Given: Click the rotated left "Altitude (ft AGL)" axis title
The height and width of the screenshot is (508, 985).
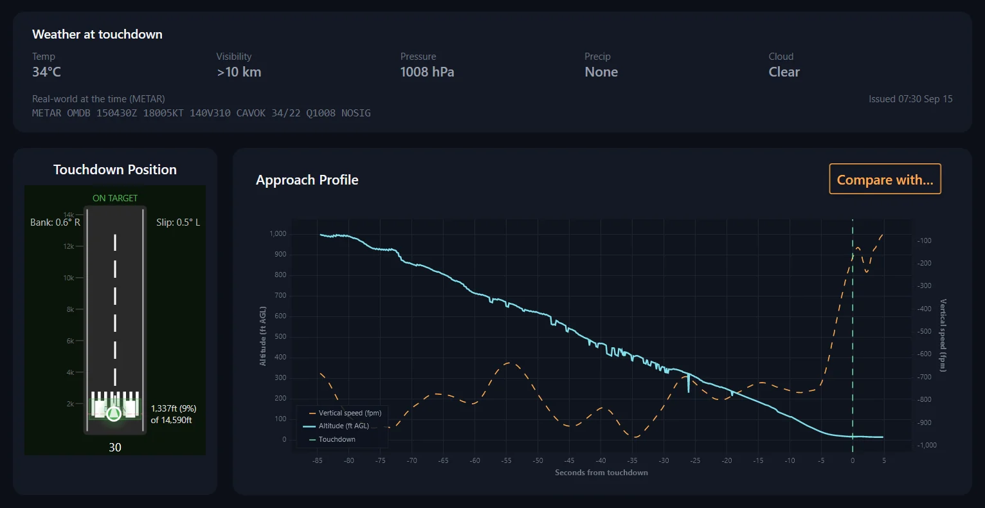Looking at the screenshot, I should pos(262,336).
